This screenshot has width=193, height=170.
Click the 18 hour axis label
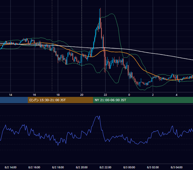click(x=58, y=95)
